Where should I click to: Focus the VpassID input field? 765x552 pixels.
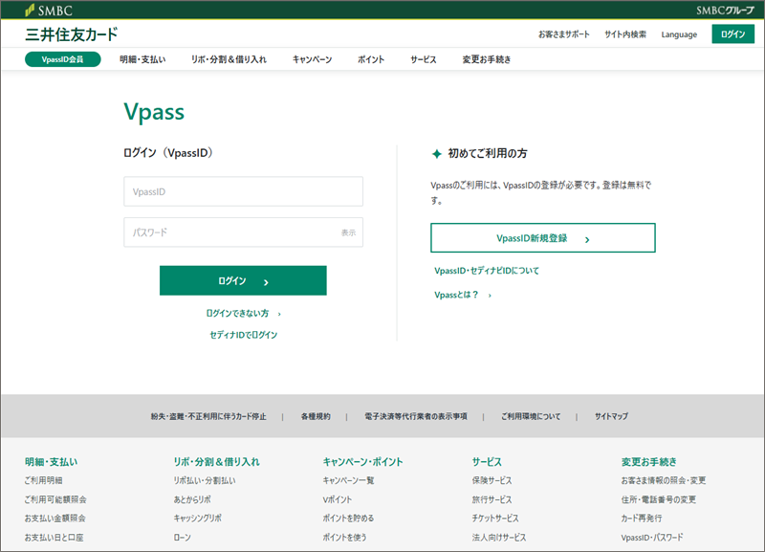click(x=243, y=191)
